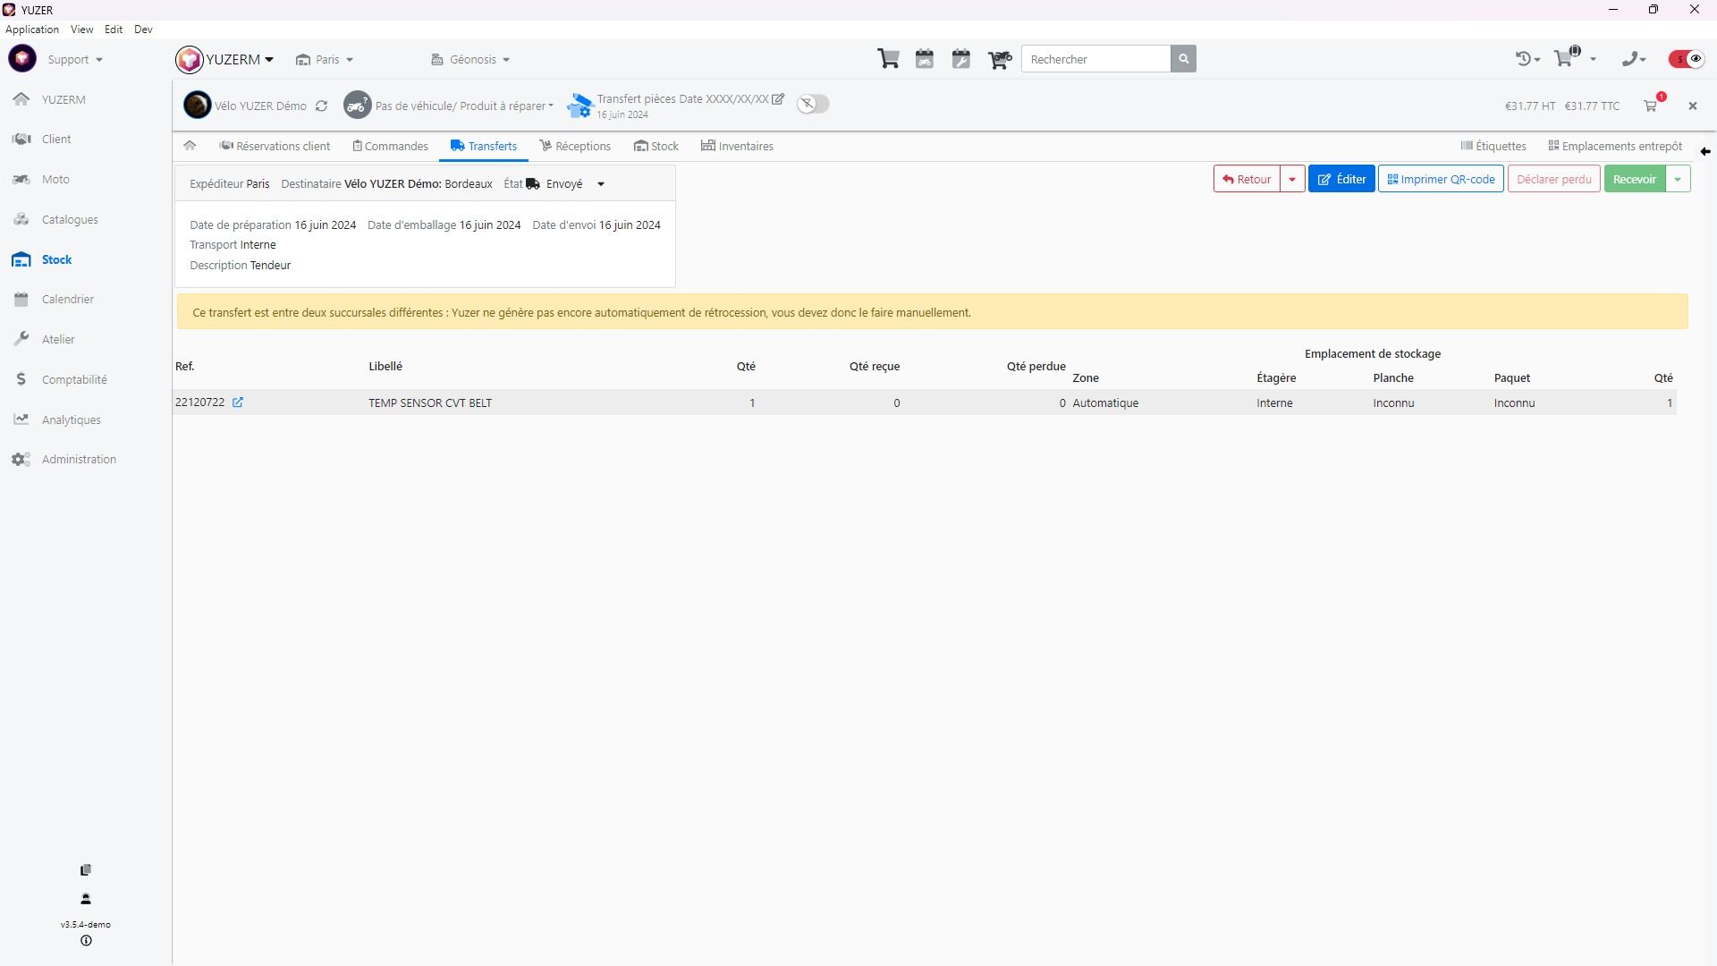Click the cart with motorcycle icon
Image resolution: width=1717 pixels, height=966 pixels.
click(x=999, y=59)
